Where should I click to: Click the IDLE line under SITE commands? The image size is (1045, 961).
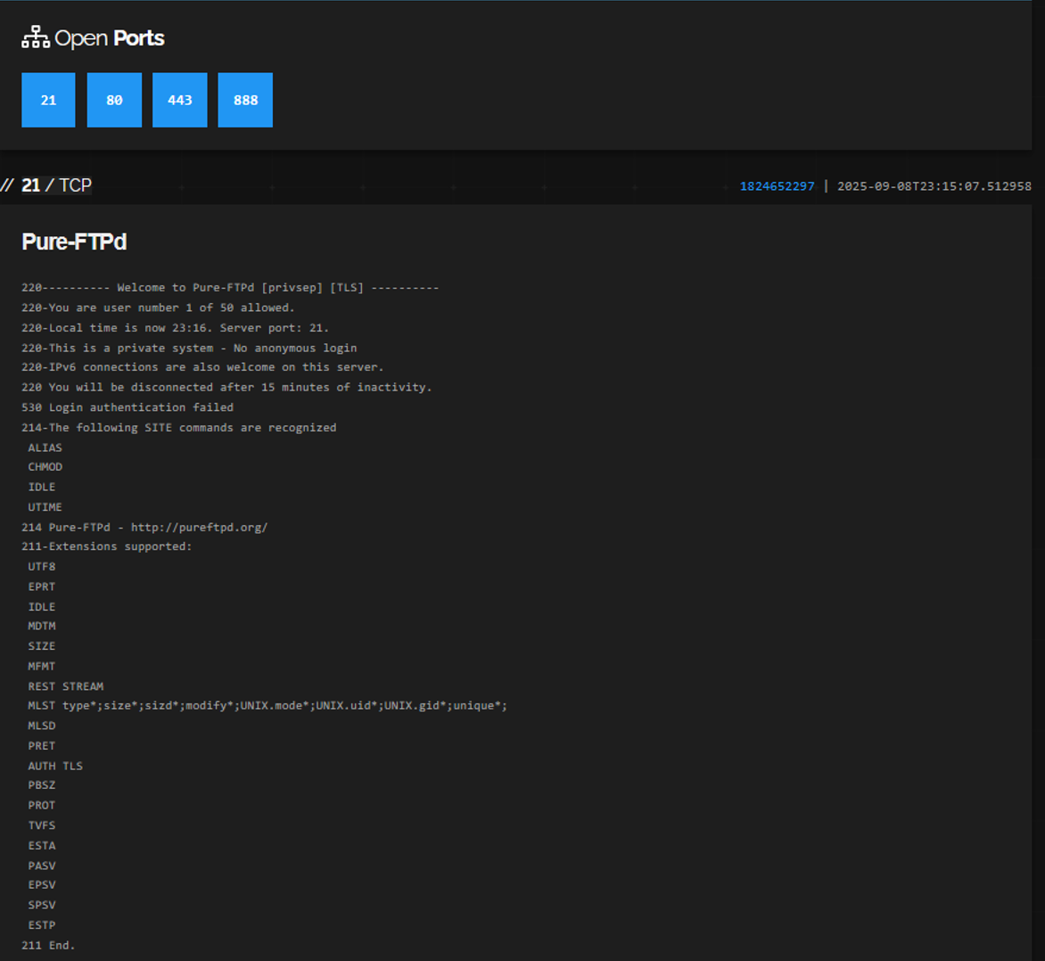point(41,487)
